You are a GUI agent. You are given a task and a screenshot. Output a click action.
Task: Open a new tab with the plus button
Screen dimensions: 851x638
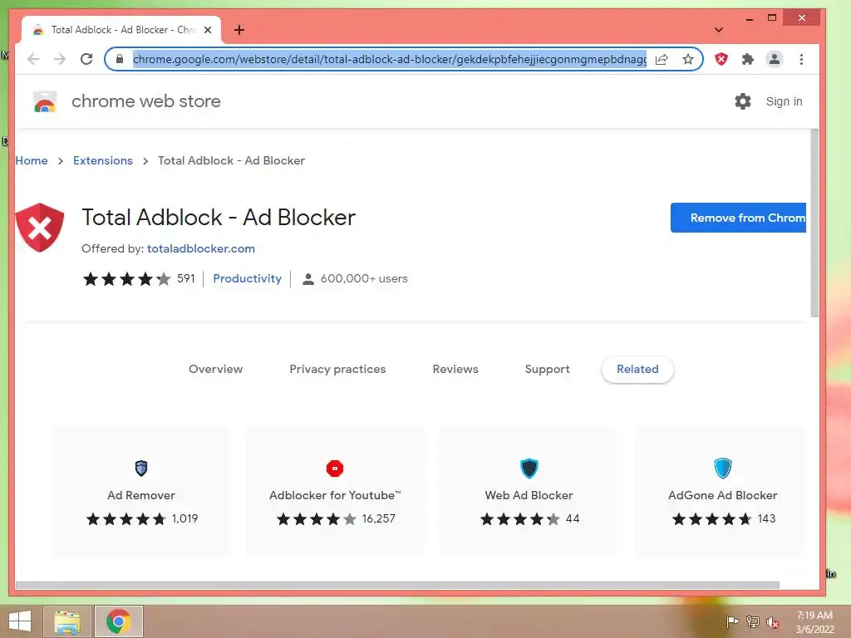pyautogui.click(x=239, y=30)
